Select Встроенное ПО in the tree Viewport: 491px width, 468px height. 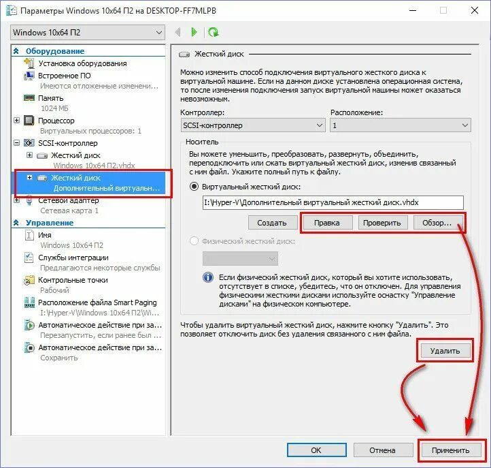click(65, 76)
